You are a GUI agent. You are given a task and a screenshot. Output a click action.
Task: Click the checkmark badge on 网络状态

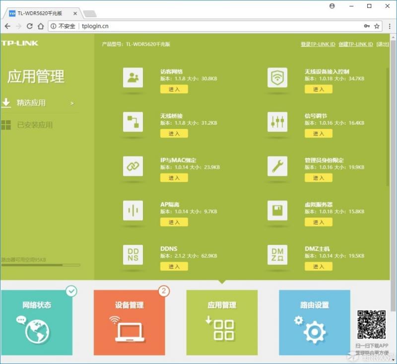(x=71, y=291)
